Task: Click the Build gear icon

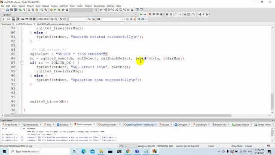Action: (51, 10)
